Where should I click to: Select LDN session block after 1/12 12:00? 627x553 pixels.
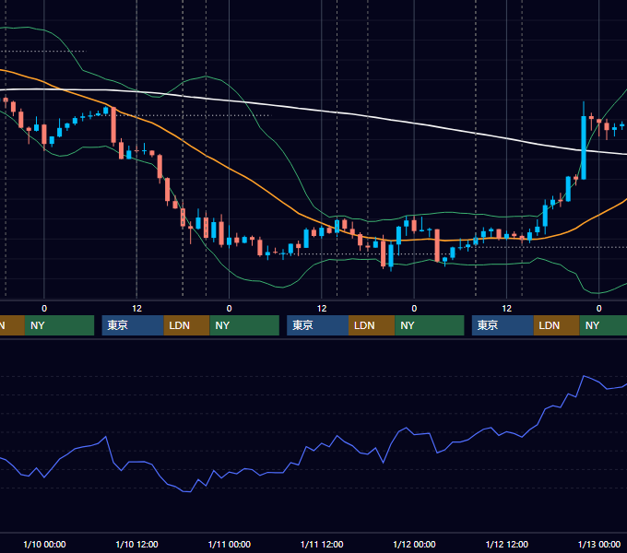click(557, 325)
